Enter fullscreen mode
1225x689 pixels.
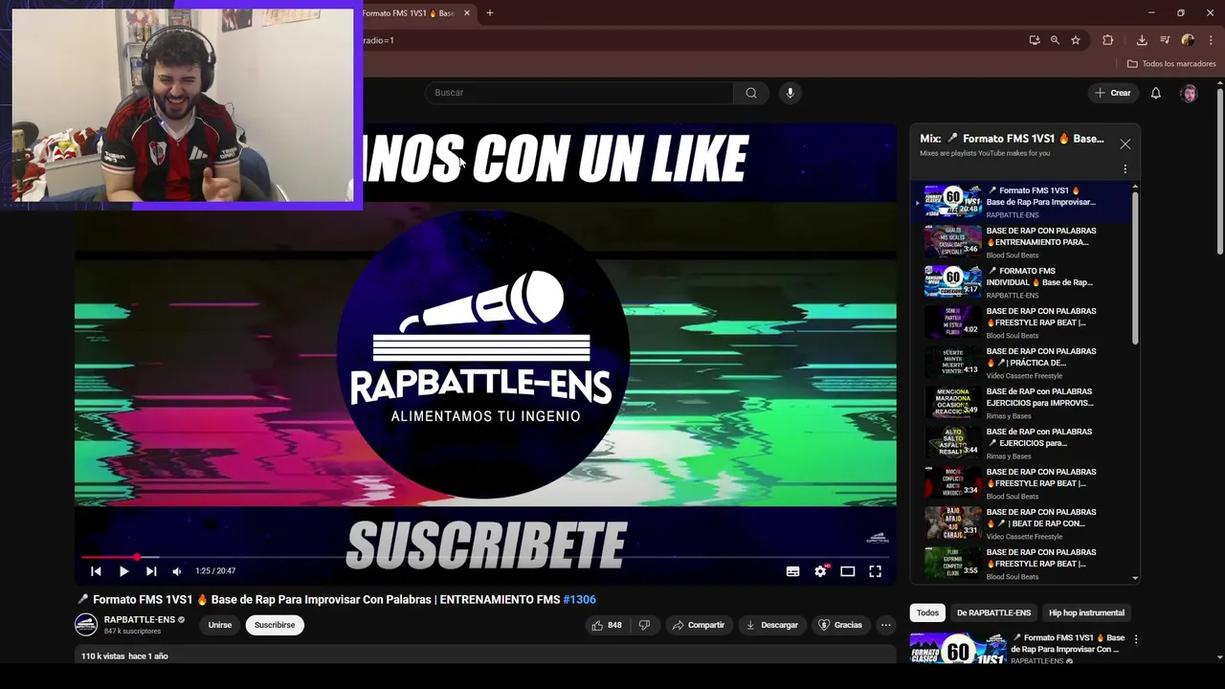(875, 571)
